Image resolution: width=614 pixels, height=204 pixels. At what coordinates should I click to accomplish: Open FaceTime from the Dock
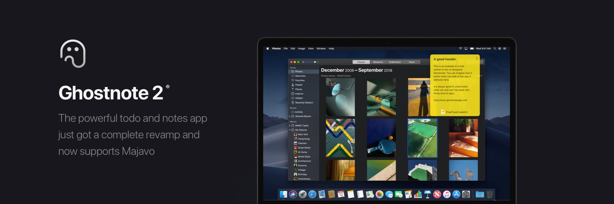399,194
